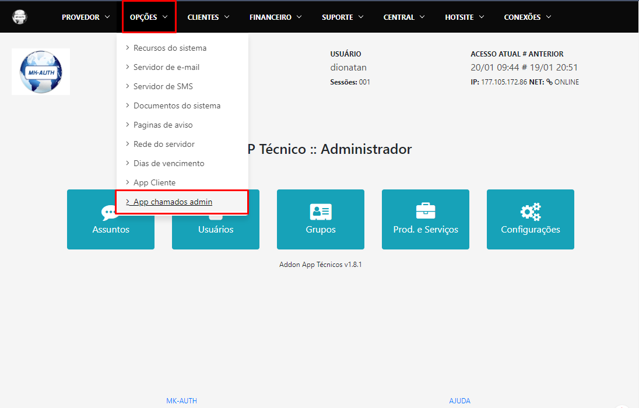Open the Grupos contact card tile

click(x=321, y=220)
